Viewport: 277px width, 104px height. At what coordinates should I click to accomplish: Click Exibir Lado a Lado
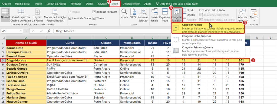point(212,10)
